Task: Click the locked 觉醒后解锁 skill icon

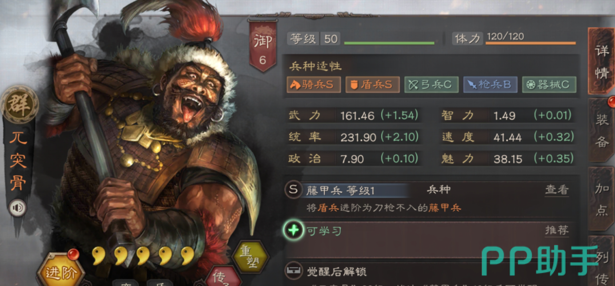Action: (x=293, y=270)
